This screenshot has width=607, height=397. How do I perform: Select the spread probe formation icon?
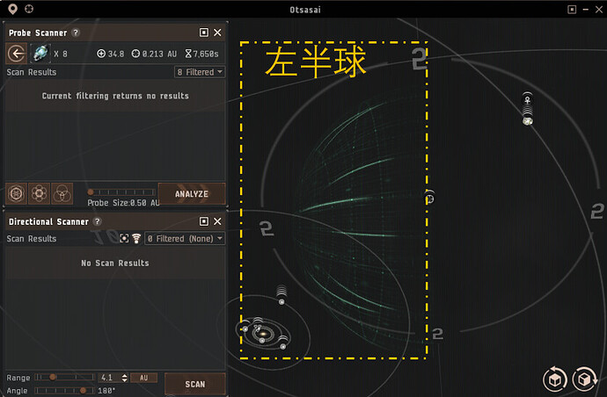pos(16,193)
